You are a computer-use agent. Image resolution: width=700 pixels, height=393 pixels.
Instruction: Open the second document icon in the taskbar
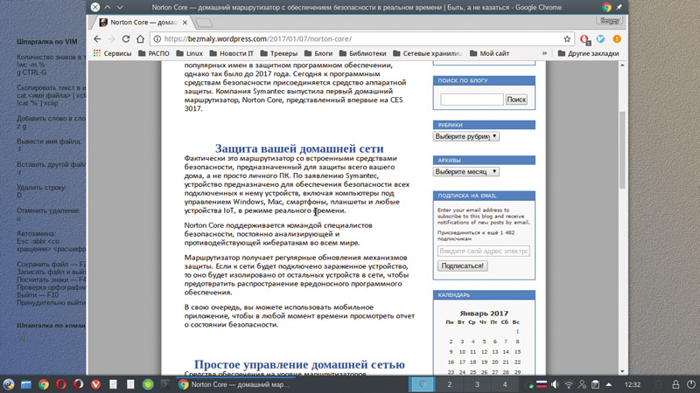pyautogui.click(x=130, y=384)
